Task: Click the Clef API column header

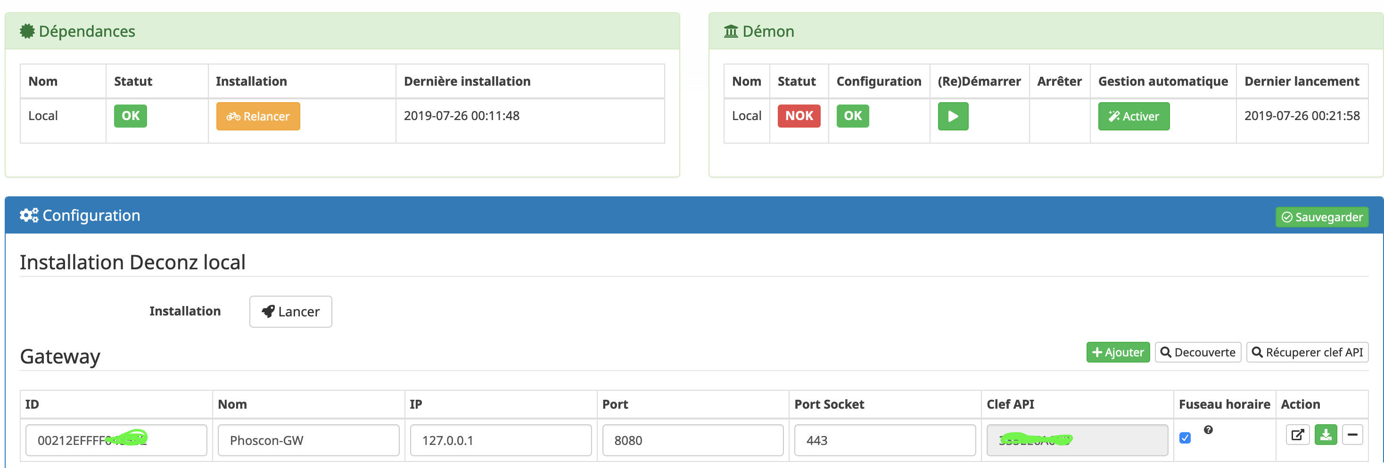Action: point(1010,404)
